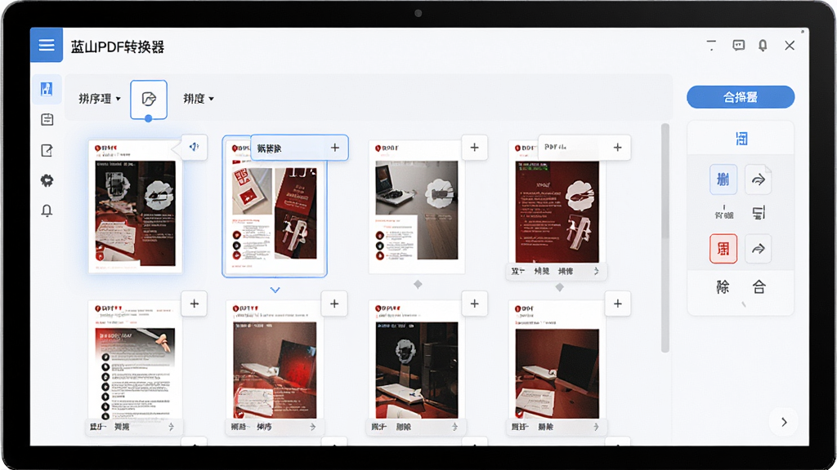837x470 pixels.
Task: Open the settings gear in left sidebar
Action: [x=47, y=180]
